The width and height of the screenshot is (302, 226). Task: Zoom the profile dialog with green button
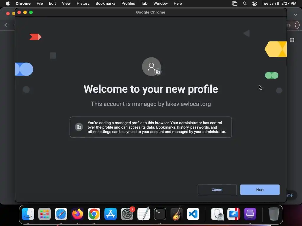[31, 12]
